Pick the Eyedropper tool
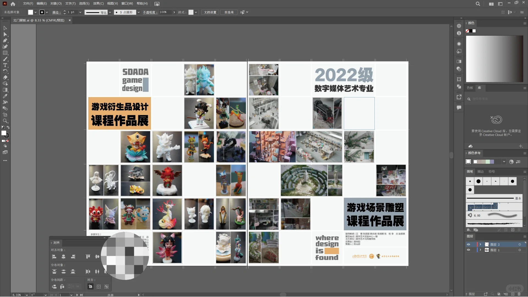This screenshot has height=297, width=528. coord(5,96)
